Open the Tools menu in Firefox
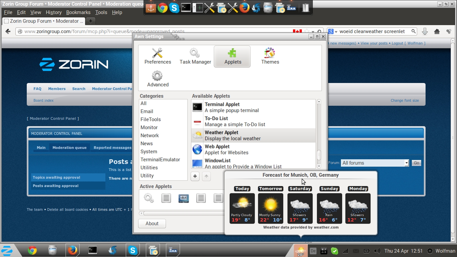 point(101,12)
